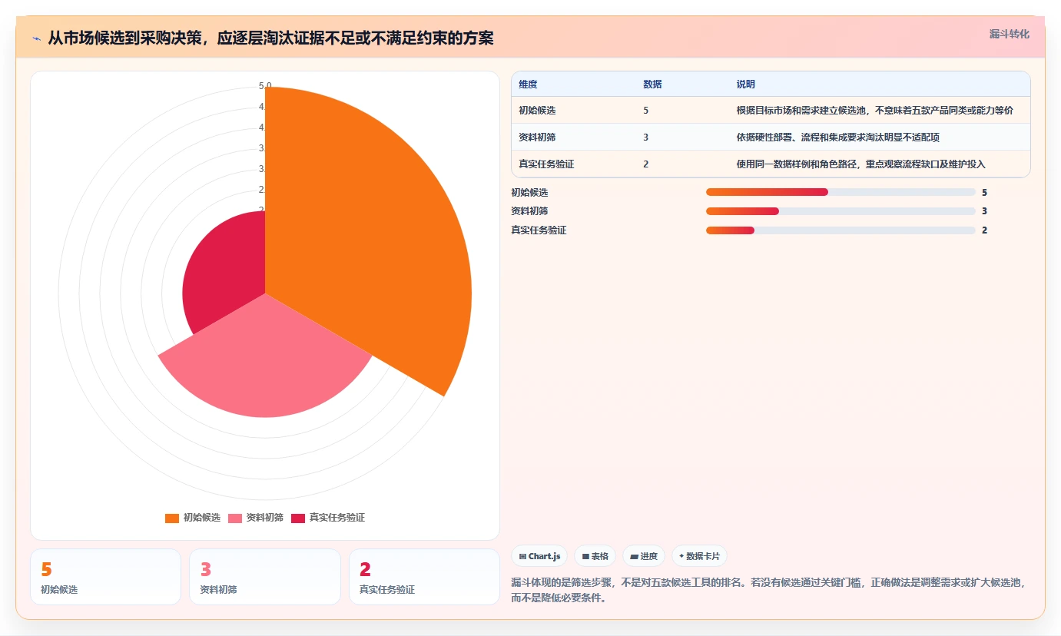1061x636 pixels.
Task: Click the 初始候选 progress bar
Action: 841,192
